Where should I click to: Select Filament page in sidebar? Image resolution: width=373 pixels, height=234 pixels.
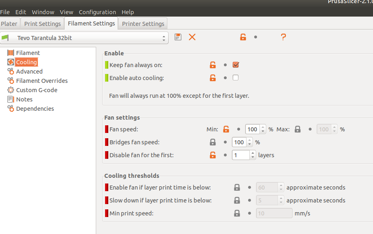(x=28, y=53)
